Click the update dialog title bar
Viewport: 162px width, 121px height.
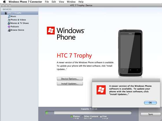126,80
